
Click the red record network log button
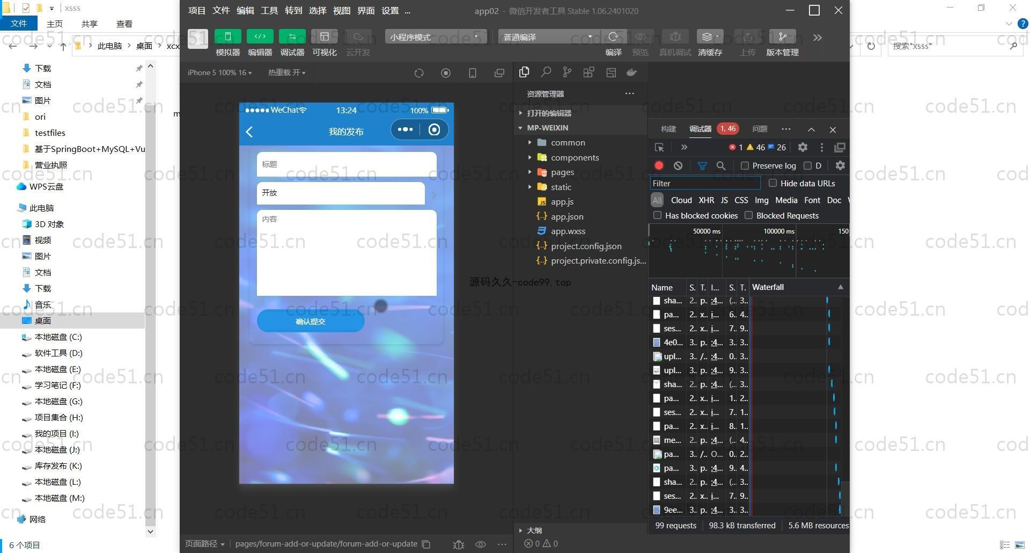click(x=659, y=165)
